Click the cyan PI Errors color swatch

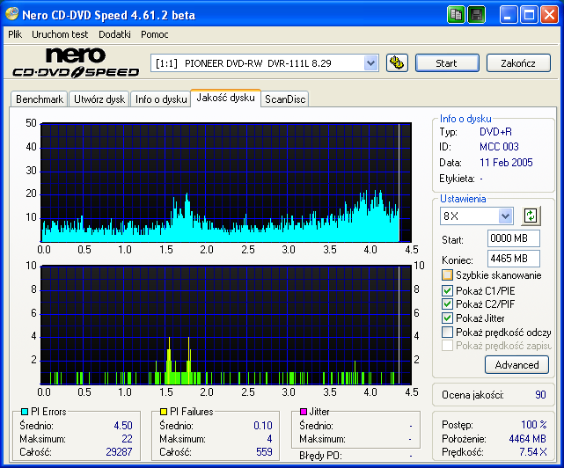[25, 412]
